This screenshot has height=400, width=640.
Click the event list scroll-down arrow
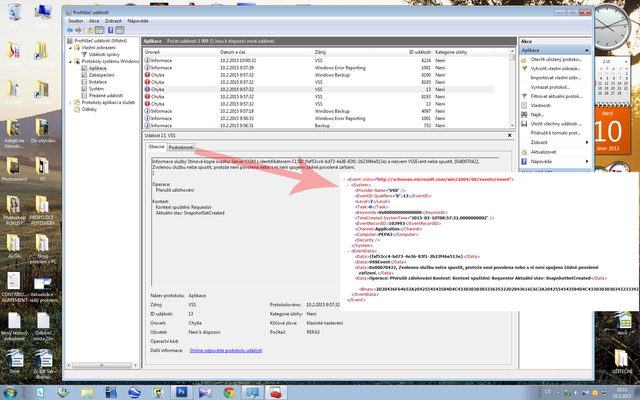coord(512,125)
